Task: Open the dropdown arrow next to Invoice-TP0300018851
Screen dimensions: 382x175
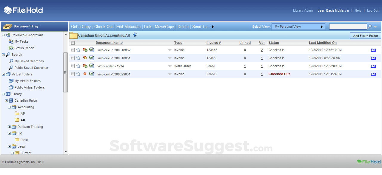Action: coord(170,58)
